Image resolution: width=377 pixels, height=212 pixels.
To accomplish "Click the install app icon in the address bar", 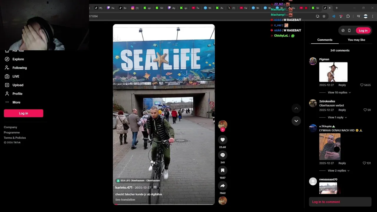I will [x=318, y=16].
